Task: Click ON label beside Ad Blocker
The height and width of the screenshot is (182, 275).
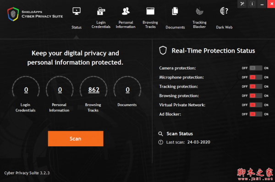Action: pyautogui.click(x=266, y=114)
